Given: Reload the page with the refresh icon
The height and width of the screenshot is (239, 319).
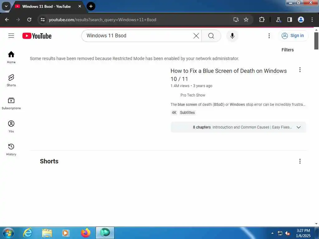Looking at the screenshot, I should coord(29,20).
